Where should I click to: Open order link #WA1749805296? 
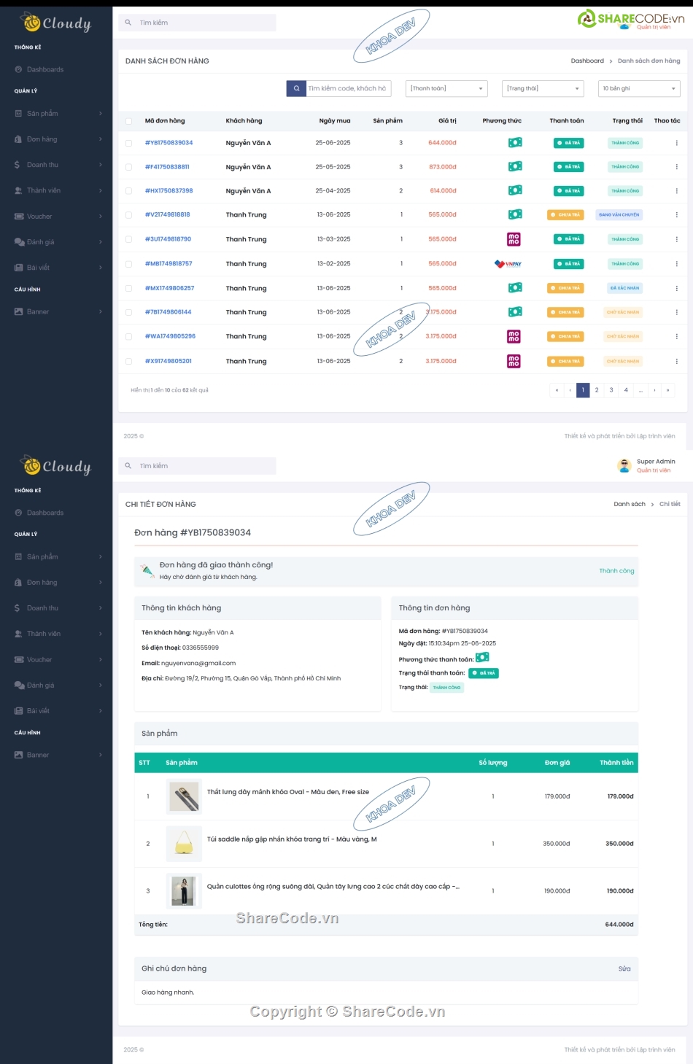(170, 336)
